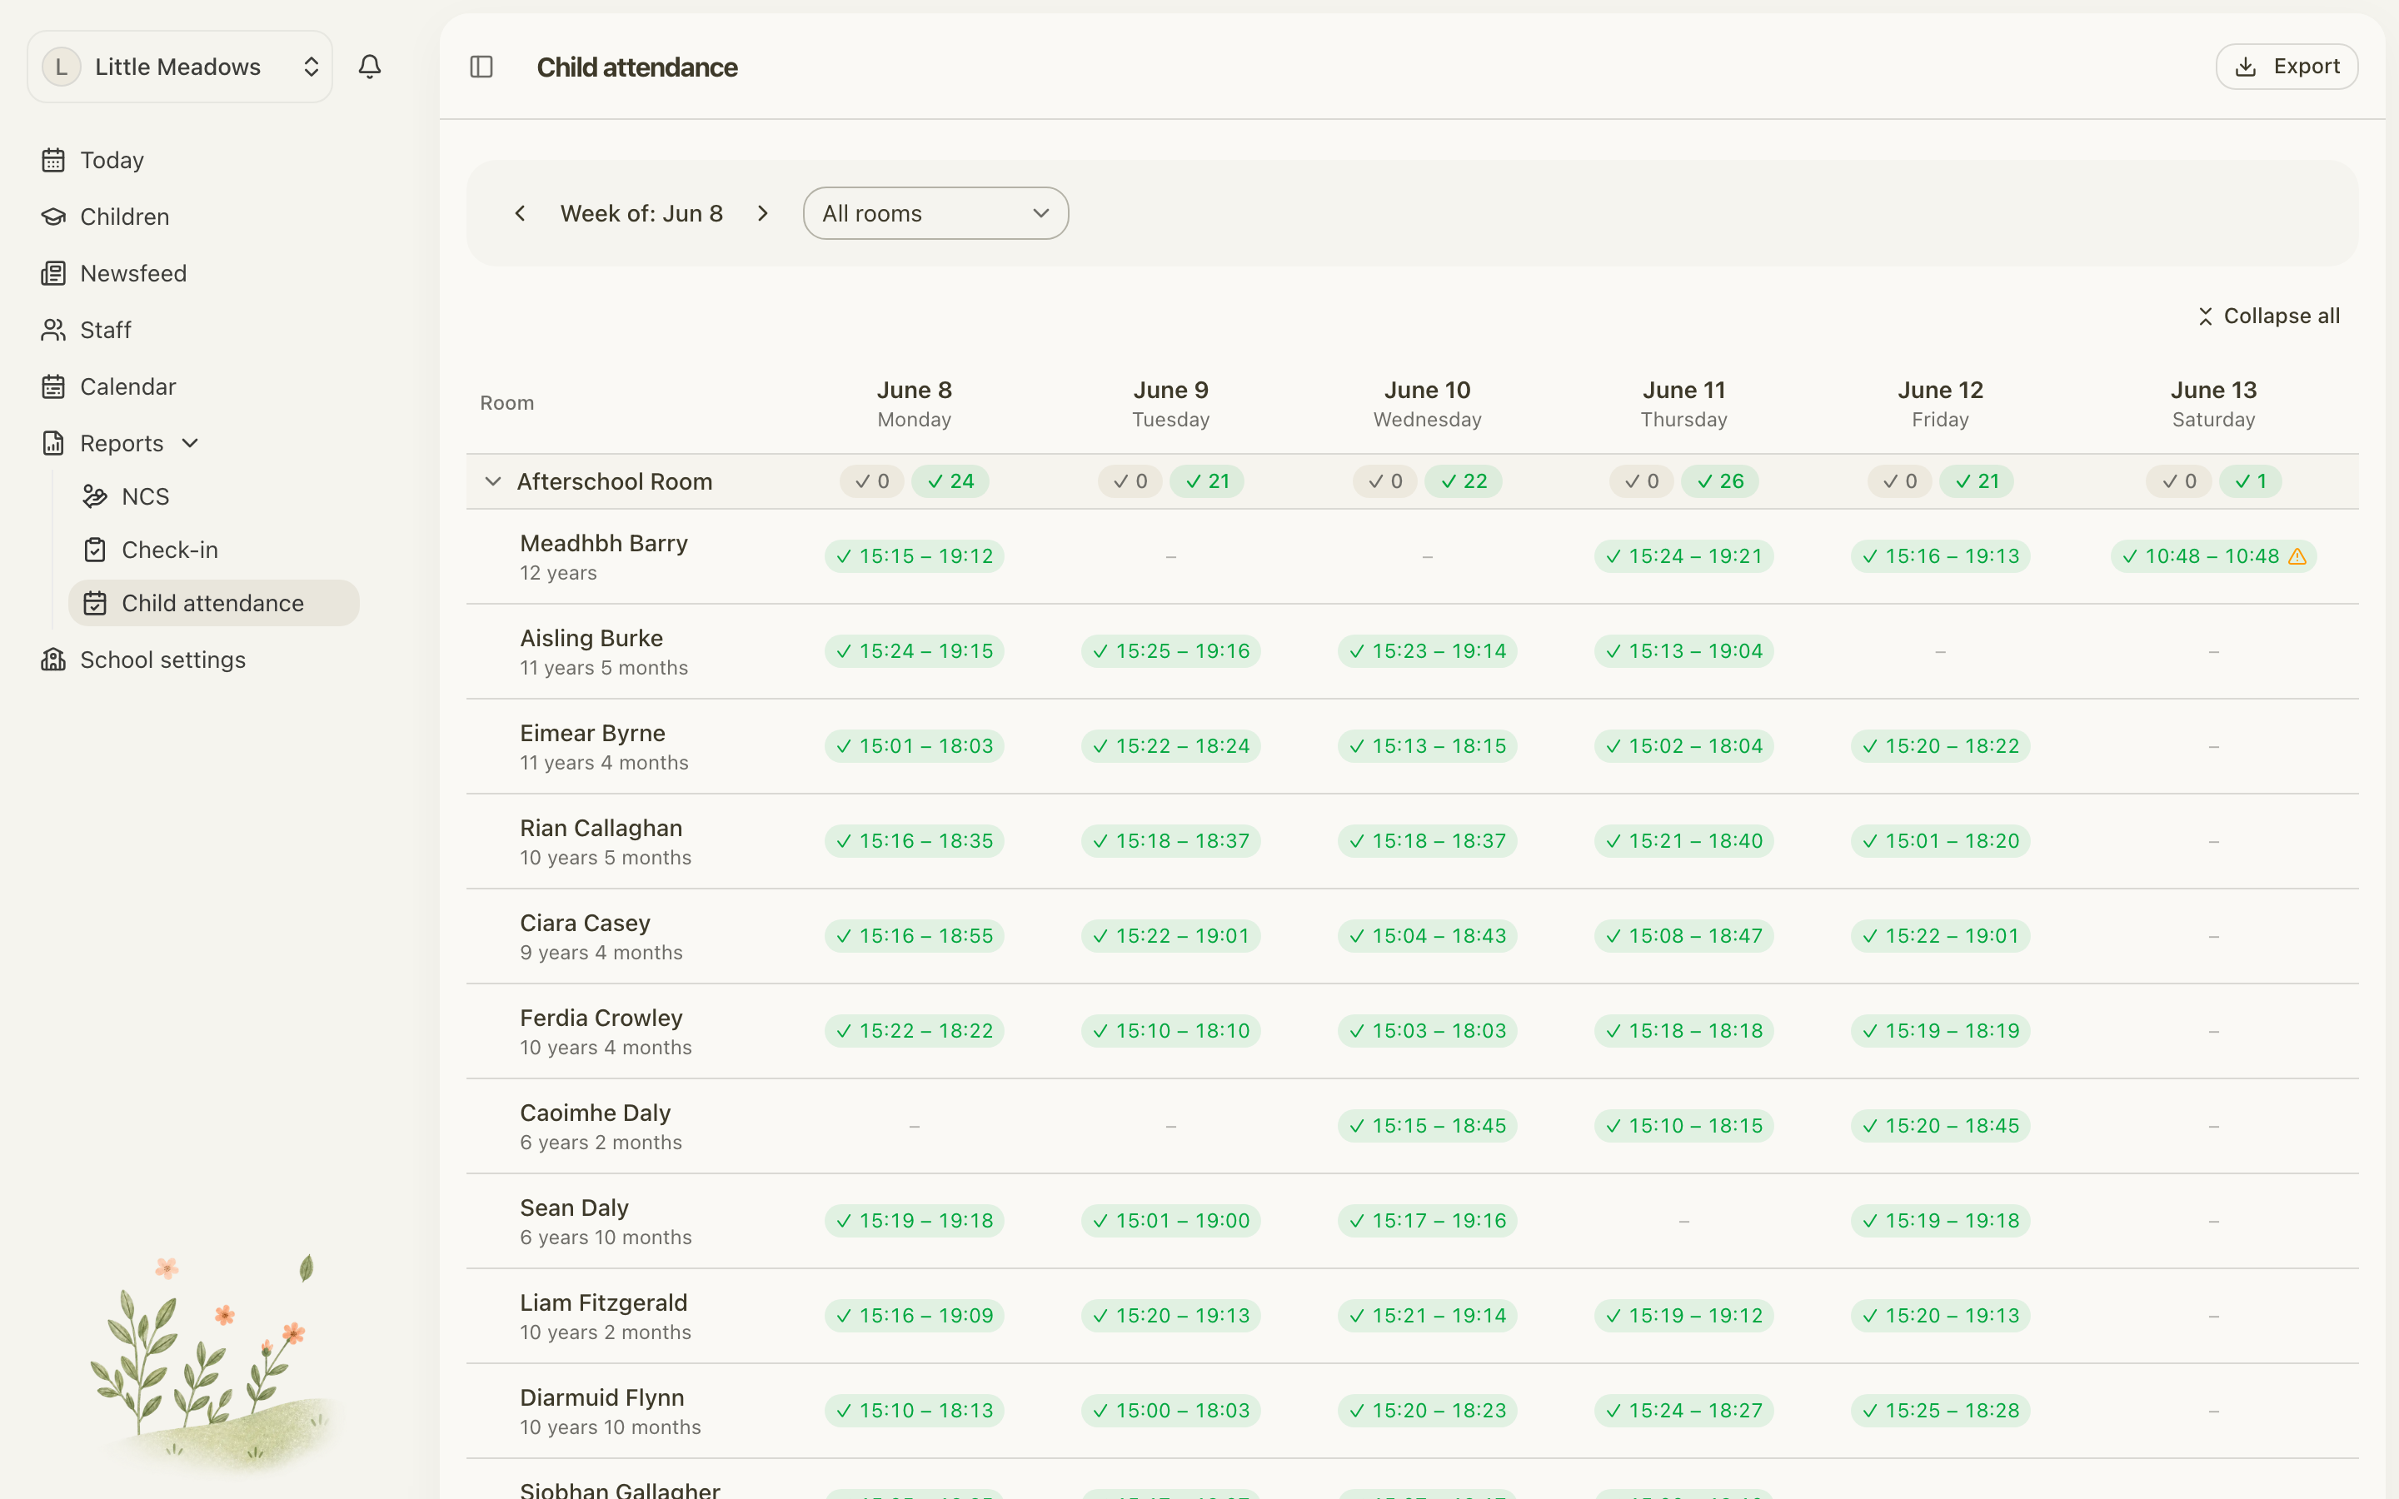
Task: Click the Export button
Action: (x=2286, y=67)
